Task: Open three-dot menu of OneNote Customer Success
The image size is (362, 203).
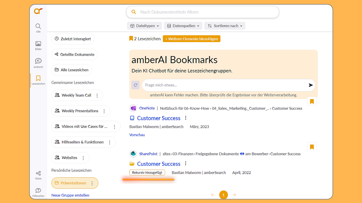Action: (x=186, y=118)
